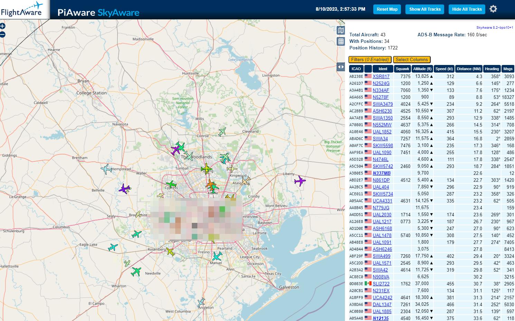
Task: Open the map layer switcher icon
Action: coord(341,30)
